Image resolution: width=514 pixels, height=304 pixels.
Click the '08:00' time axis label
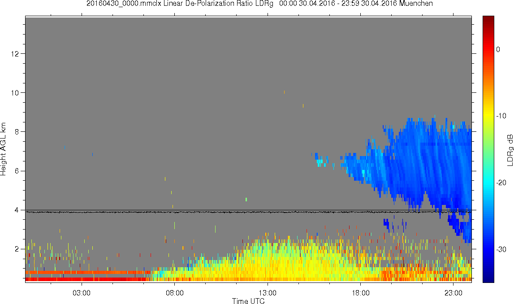tap(174, 293)
